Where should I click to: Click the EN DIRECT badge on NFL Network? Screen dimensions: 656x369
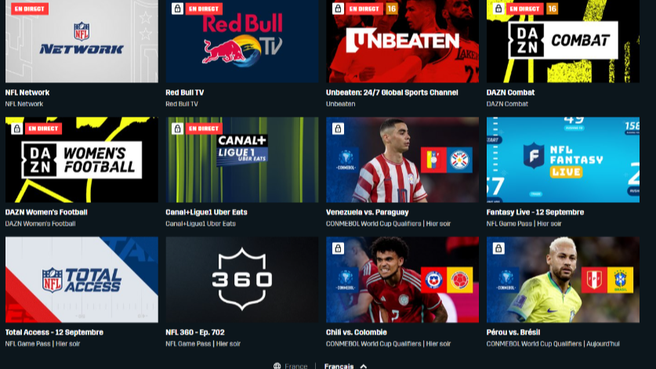pos(30,9)
